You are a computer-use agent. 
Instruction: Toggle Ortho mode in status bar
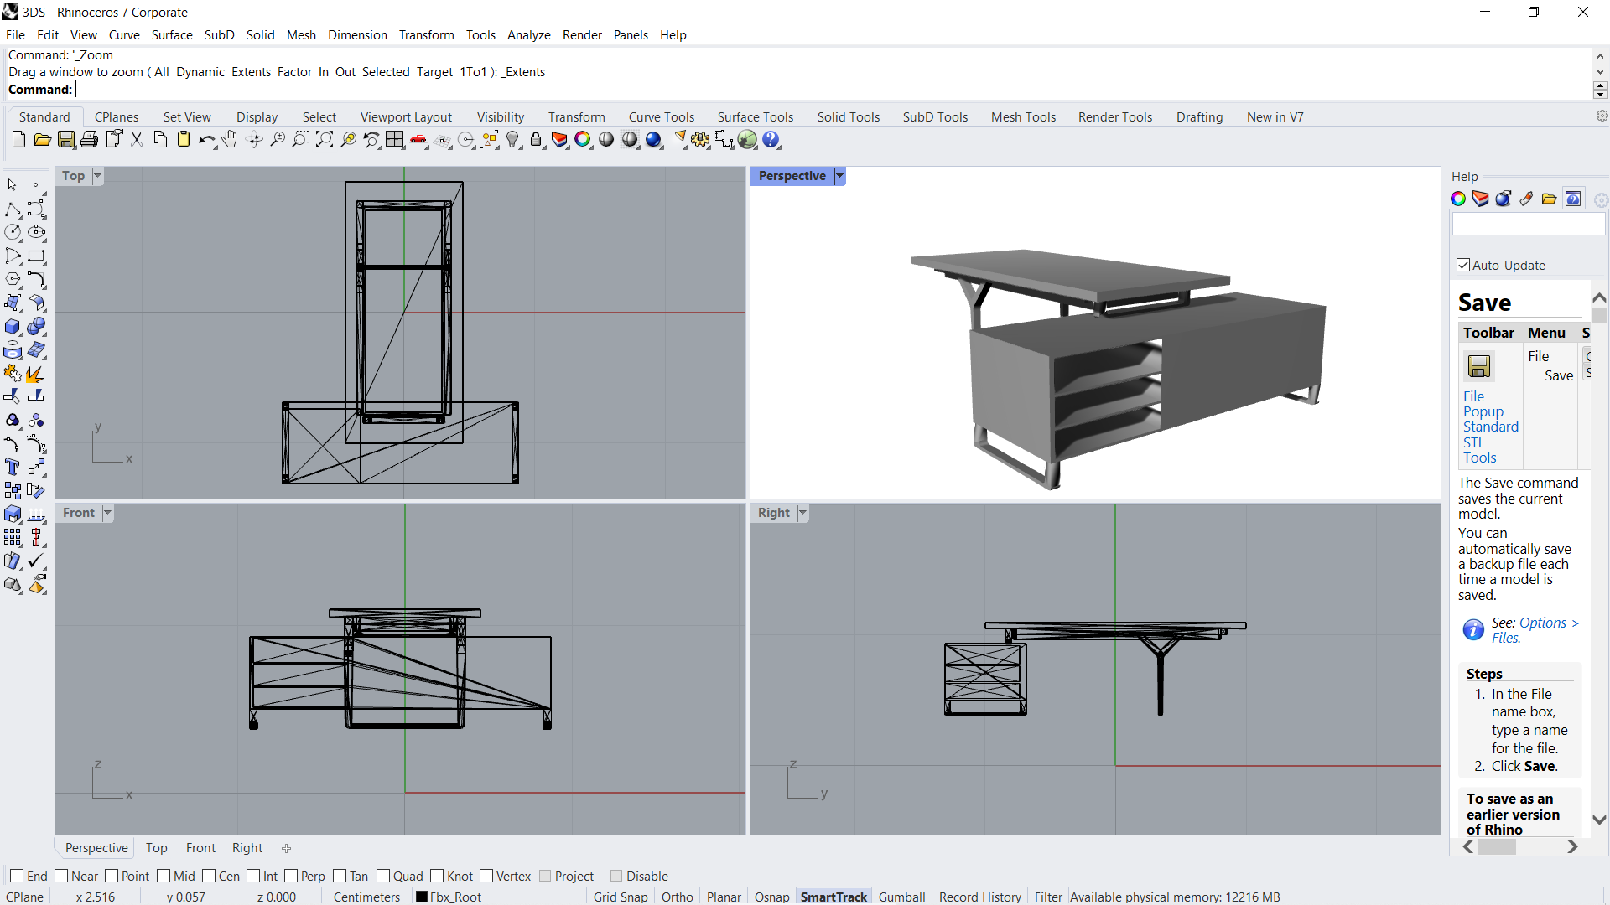(x=677, y=897)
